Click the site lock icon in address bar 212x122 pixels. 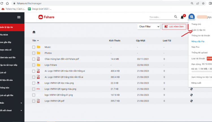point(14,3)
